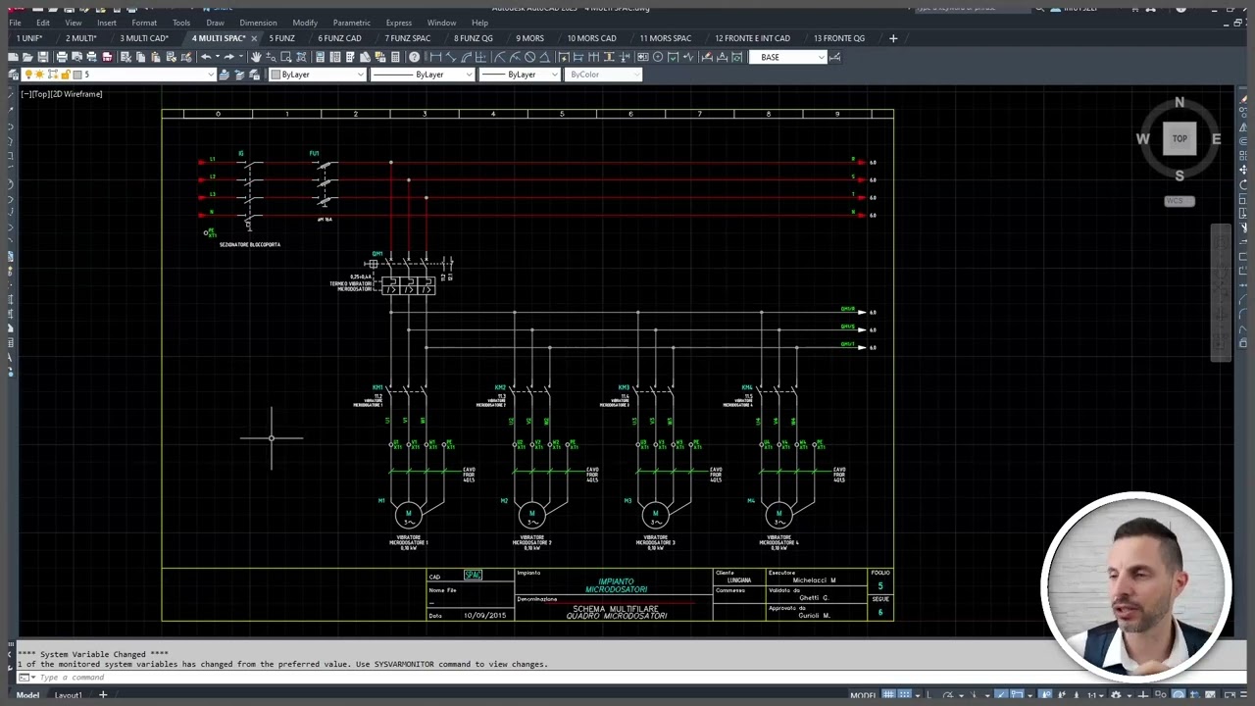Select the Zoom Window tool
This screenshot has height=706, width=1255.
coord(286,57)
